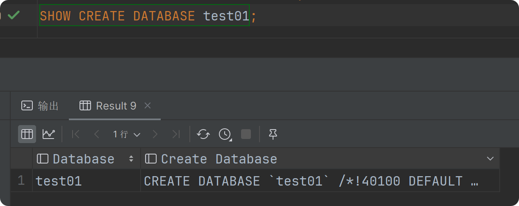This screenshot has width=519, height=206.
Task: Sort by the Database column arrows
Action: (131, 159)
